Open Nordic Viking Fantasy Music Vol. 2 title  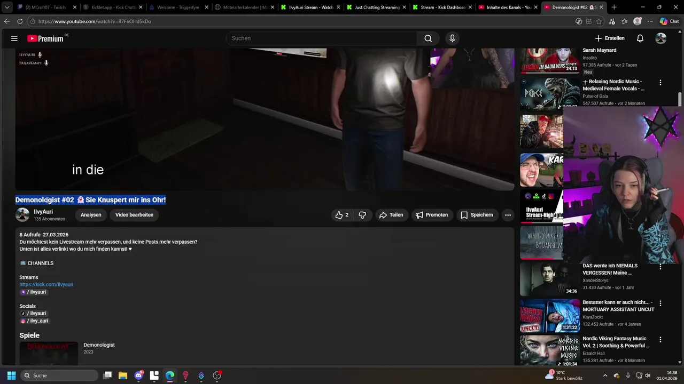coord(616,342)
